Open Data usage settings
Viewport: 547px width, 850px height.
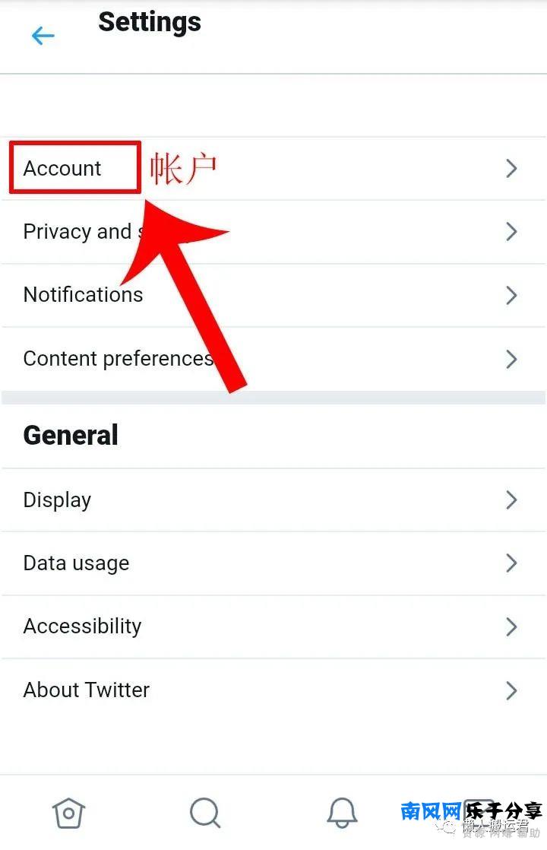(273, 563)
